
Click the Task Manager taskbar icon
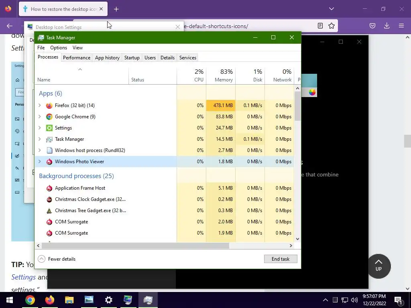148,300
